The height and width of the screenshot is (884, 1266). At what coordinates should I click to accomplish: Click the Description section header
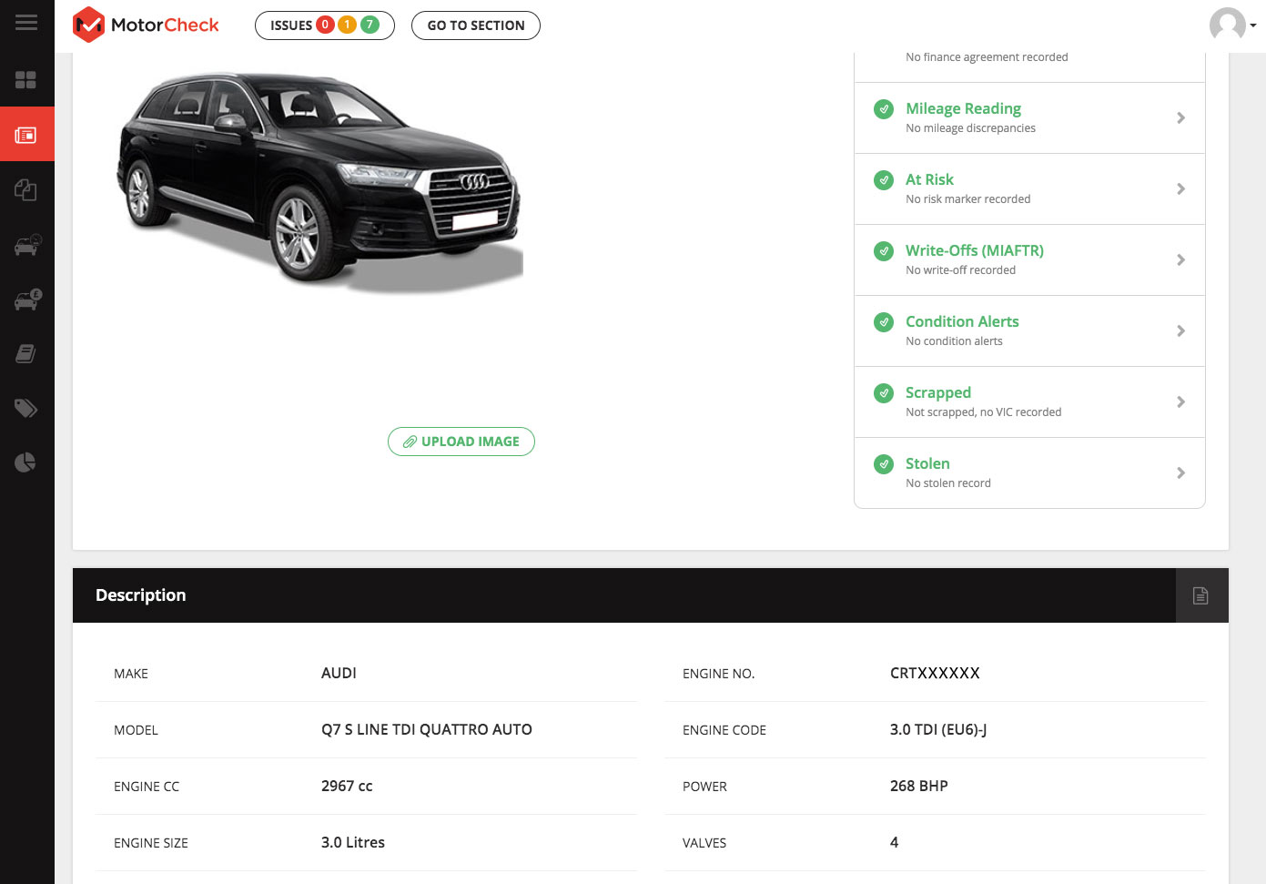click(x=140, y=595)
